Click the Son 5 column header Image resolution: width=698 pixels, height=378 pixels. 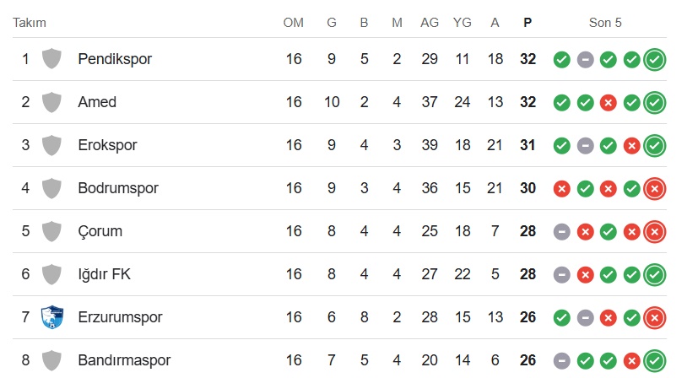tap(605, 23)
